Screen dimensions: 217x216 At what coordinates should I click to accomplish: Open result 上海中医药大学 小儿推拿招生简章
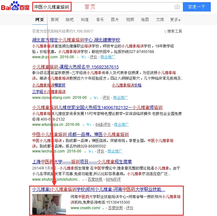click(82, 162)
